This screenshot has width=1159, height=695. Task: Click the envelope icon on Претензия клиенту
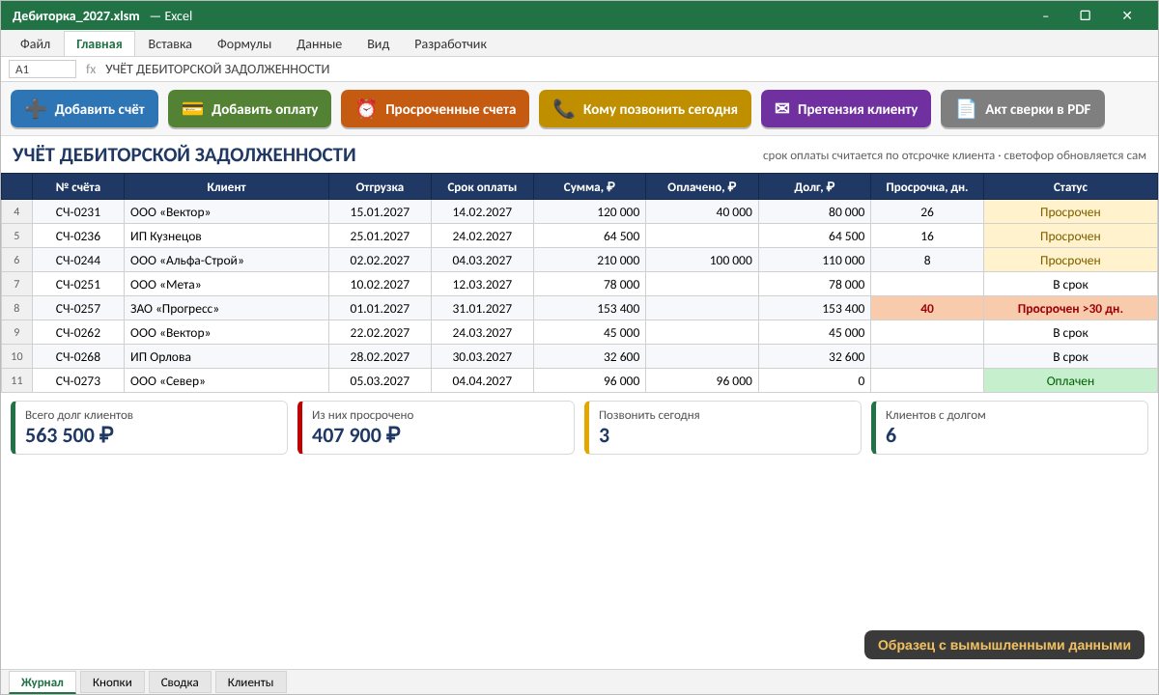(782, 109)
